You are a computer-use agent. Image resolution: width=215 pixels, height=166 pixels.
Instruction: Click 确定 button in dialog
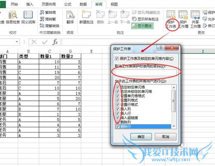141,137
